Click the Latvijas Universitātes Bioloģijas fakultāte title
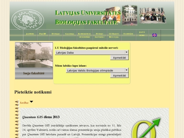Viewport: 184px width, 138px height. [x=88, y=17]
